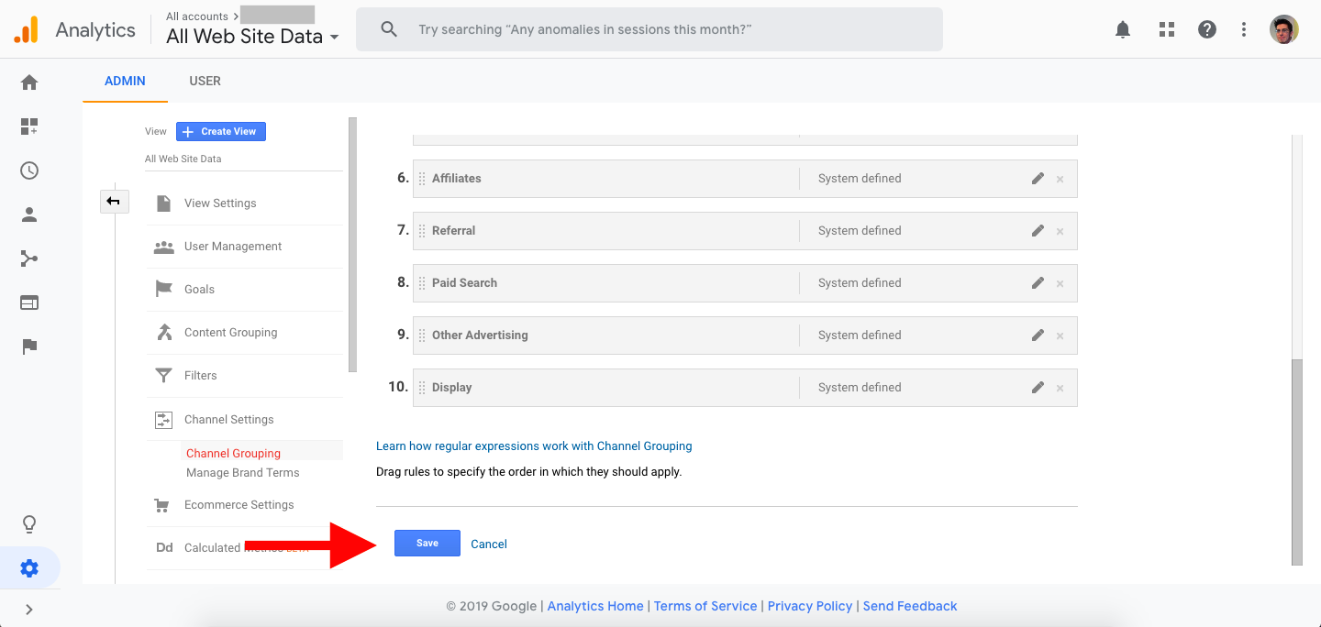Viewport: 1321px width, 627px height.
Task: Delete the Referral channel using the x icon
Action: [1060, 231]
